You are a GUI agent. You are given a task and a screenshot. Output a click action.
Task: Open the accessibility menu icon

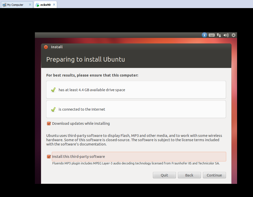204,35
